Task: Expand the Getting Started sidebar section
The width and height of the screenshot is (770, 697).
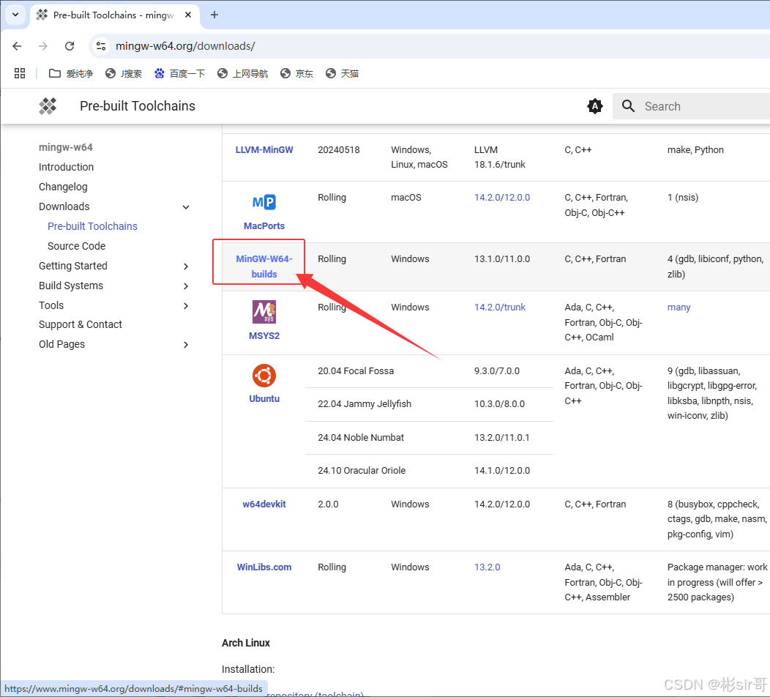Action: (x=186, y=266)
